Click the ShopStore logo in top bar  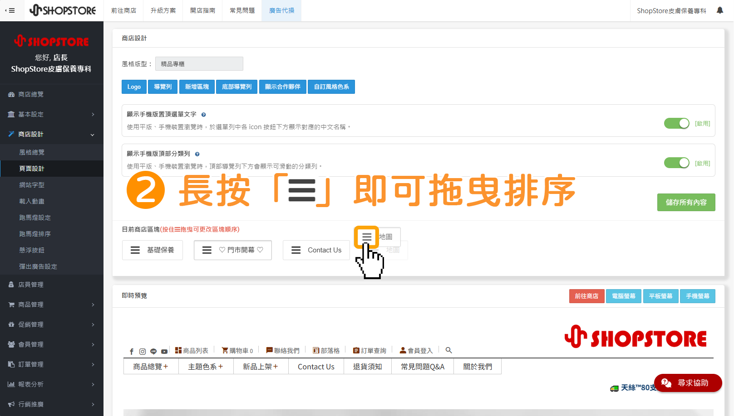coord(63,10)
